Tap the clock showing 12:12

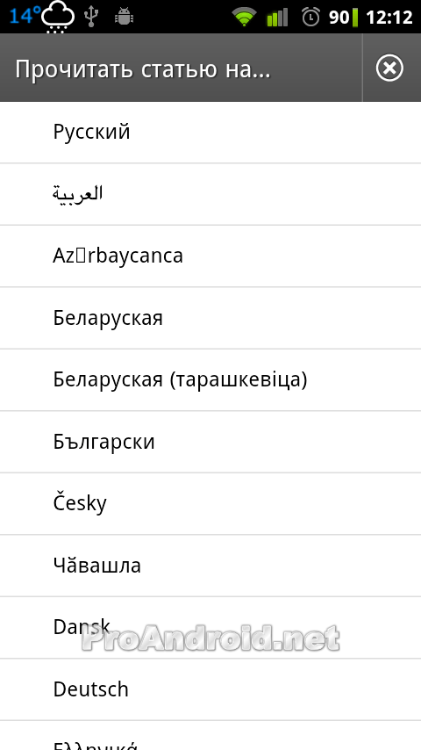389,18
